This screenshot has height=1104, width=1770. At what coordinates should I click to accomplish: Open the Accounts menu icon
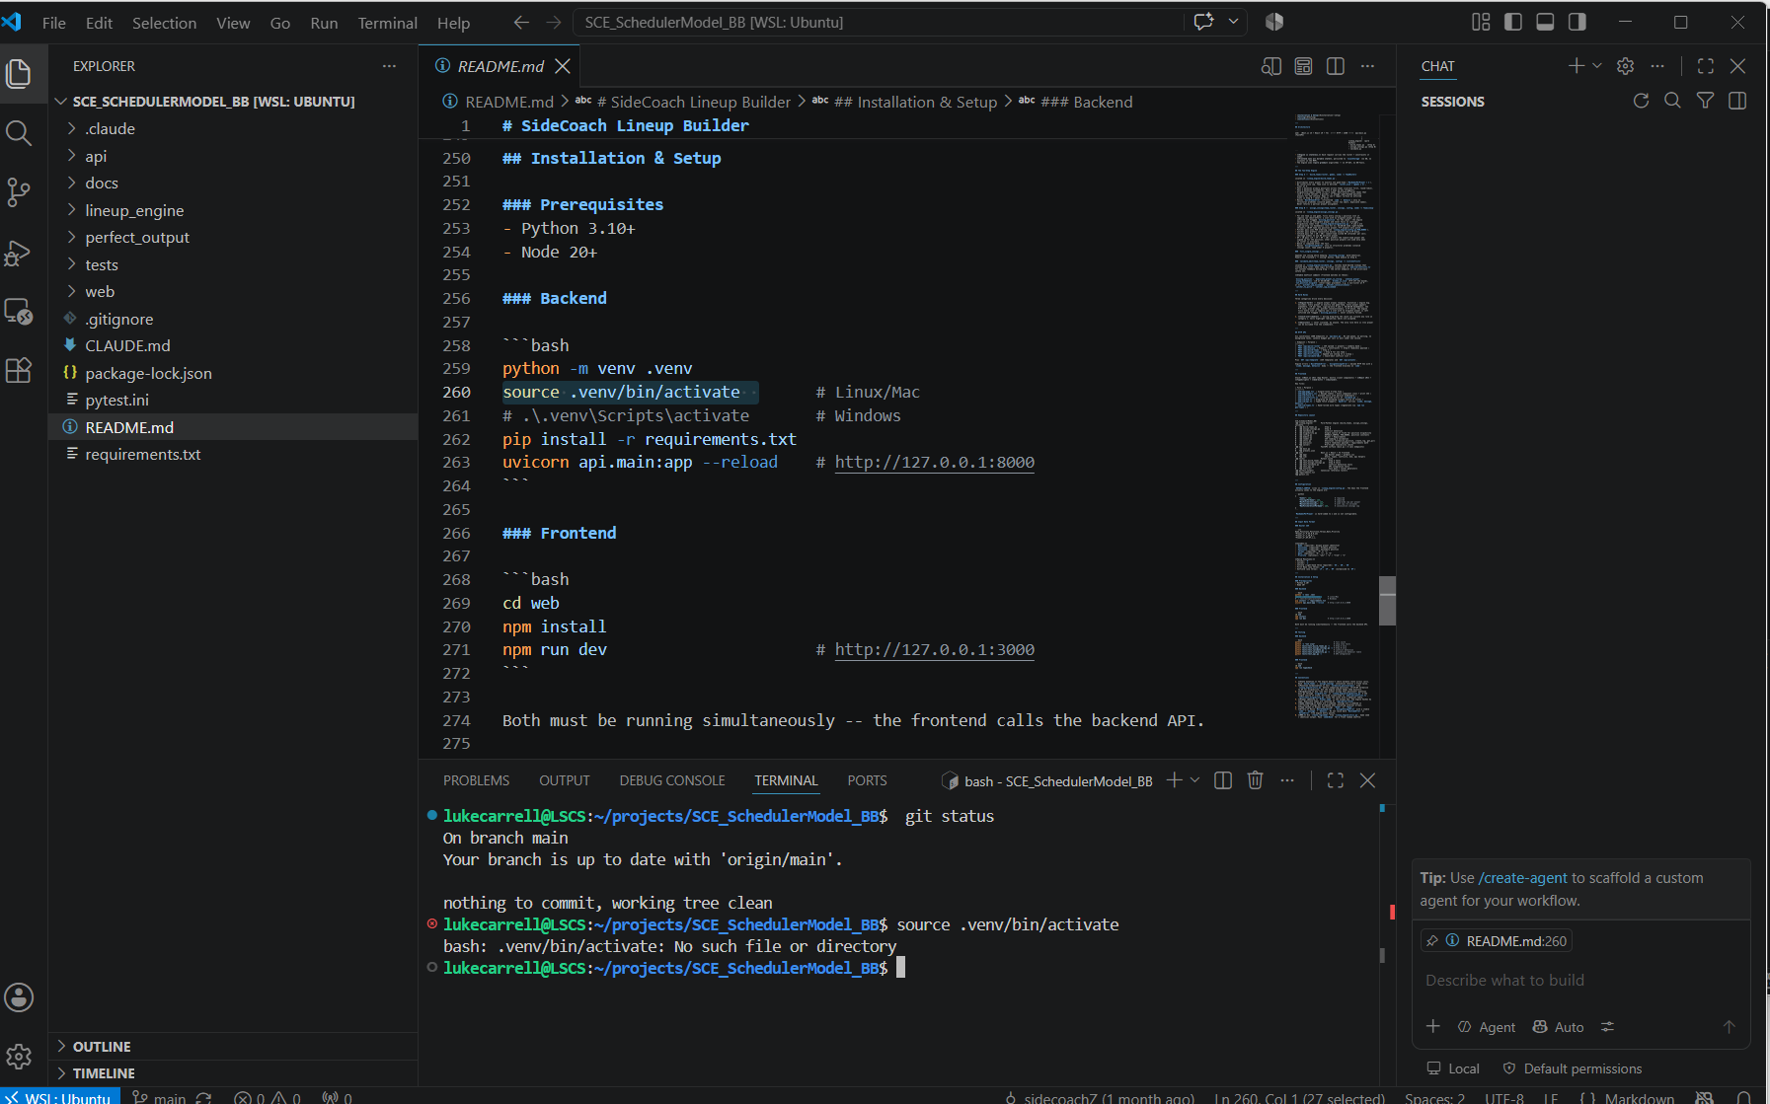tap(19, 997)
